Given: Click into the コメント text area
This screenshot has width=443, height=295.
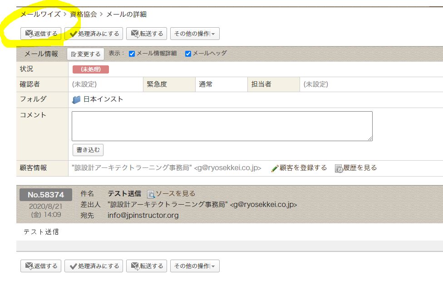Looking at the screenshot, I should pyautogui.click(x=222, y=126).
